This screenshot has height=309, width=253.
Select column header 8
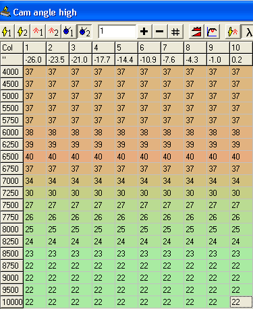click(x=196, y=48)
